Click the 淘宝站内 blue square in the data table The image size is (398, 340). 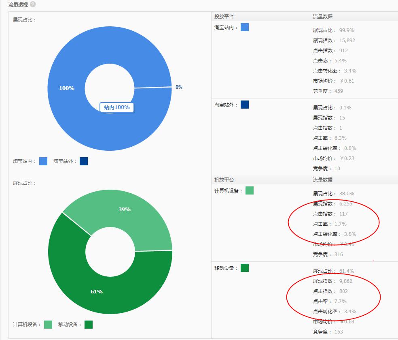[245, 27]
